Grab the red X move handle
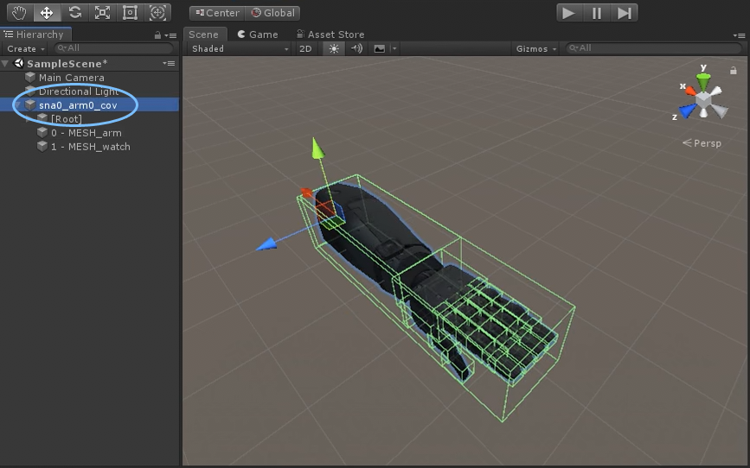 point(306,193)
